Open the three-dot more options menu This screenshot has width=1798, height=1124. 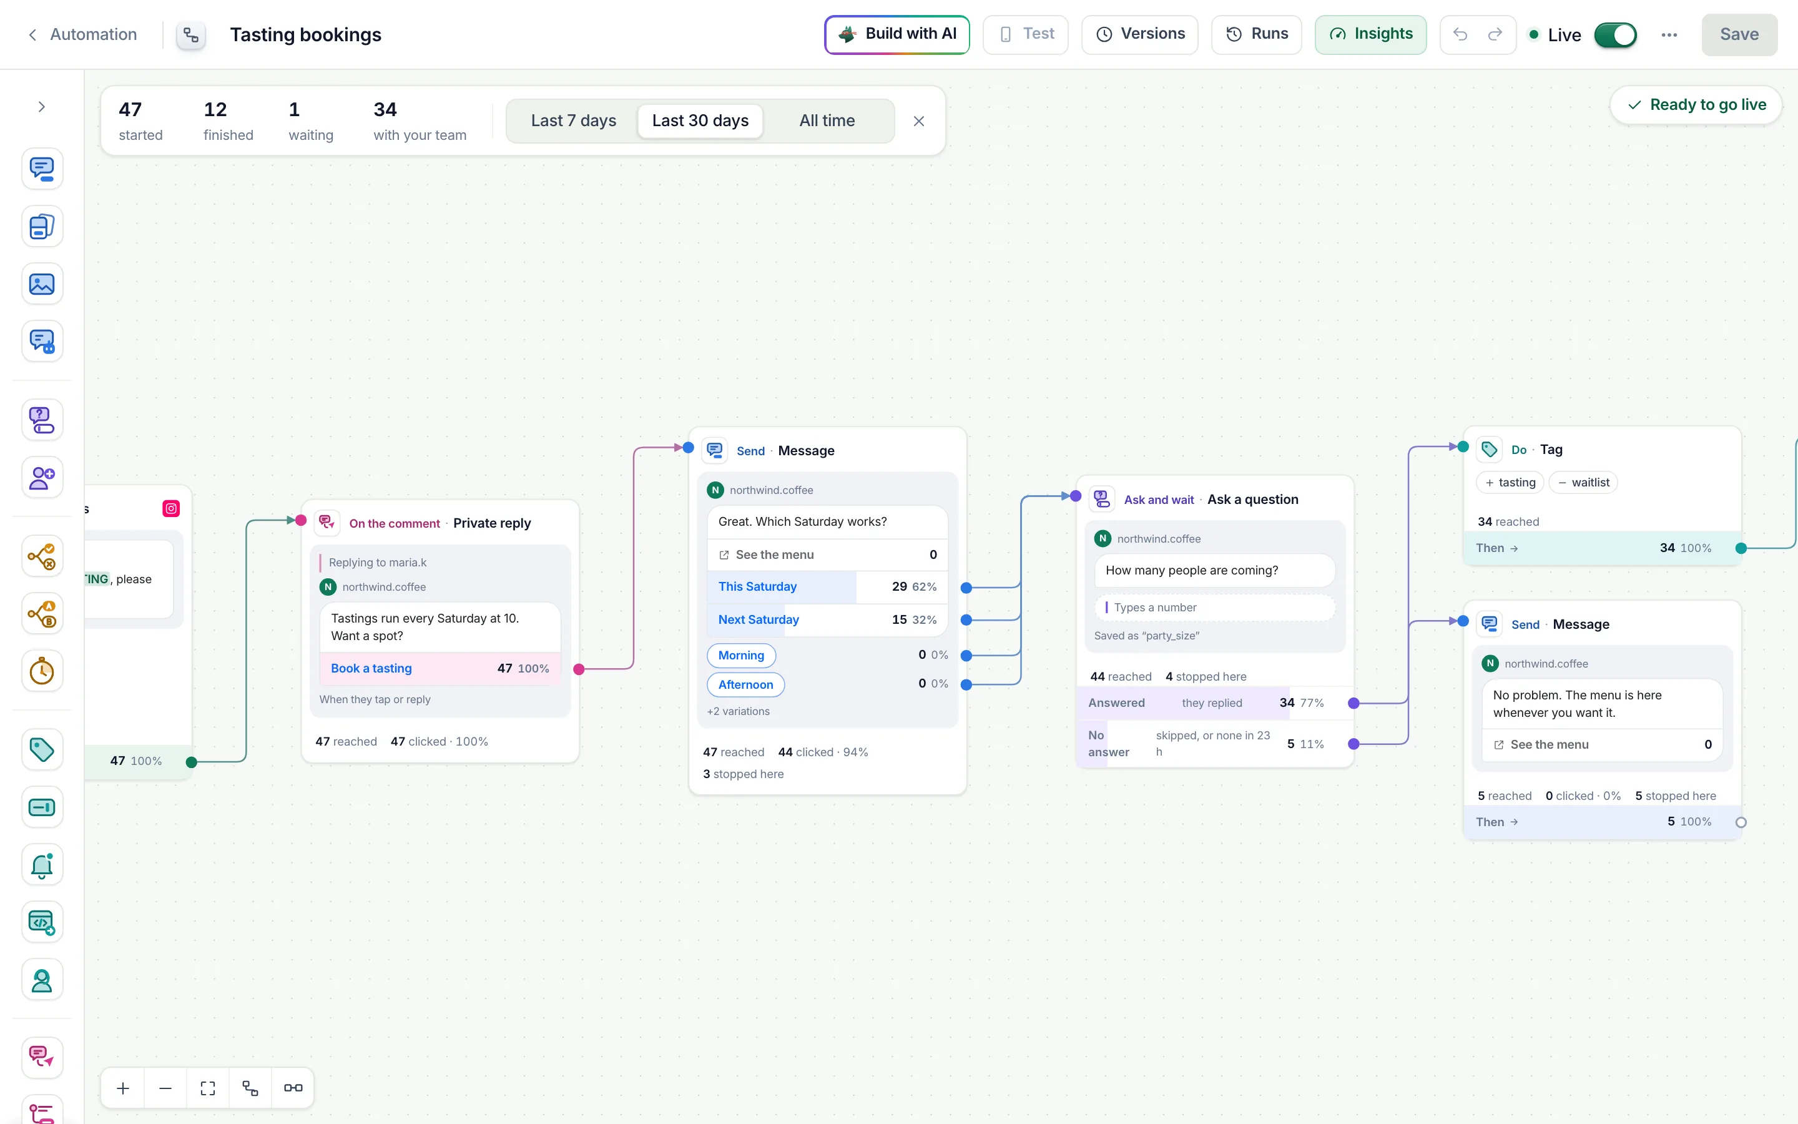point(1669,35)
